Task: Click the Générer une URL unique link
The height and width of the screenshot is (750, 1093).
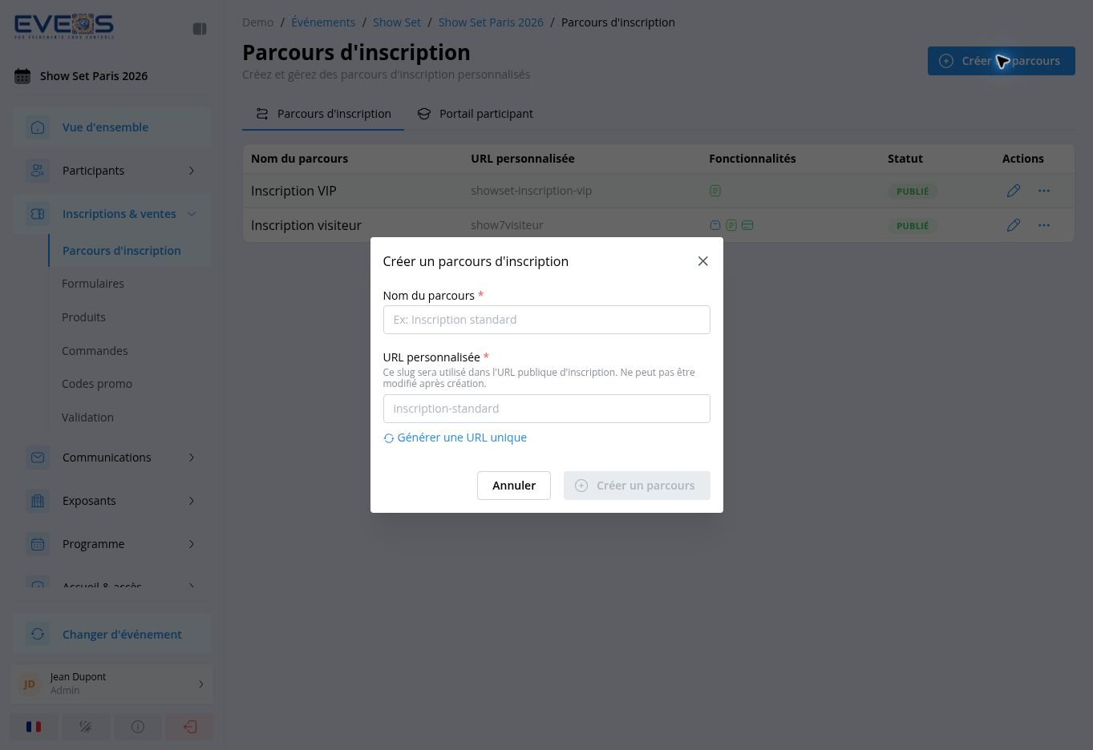Action: tap(462, 437)
